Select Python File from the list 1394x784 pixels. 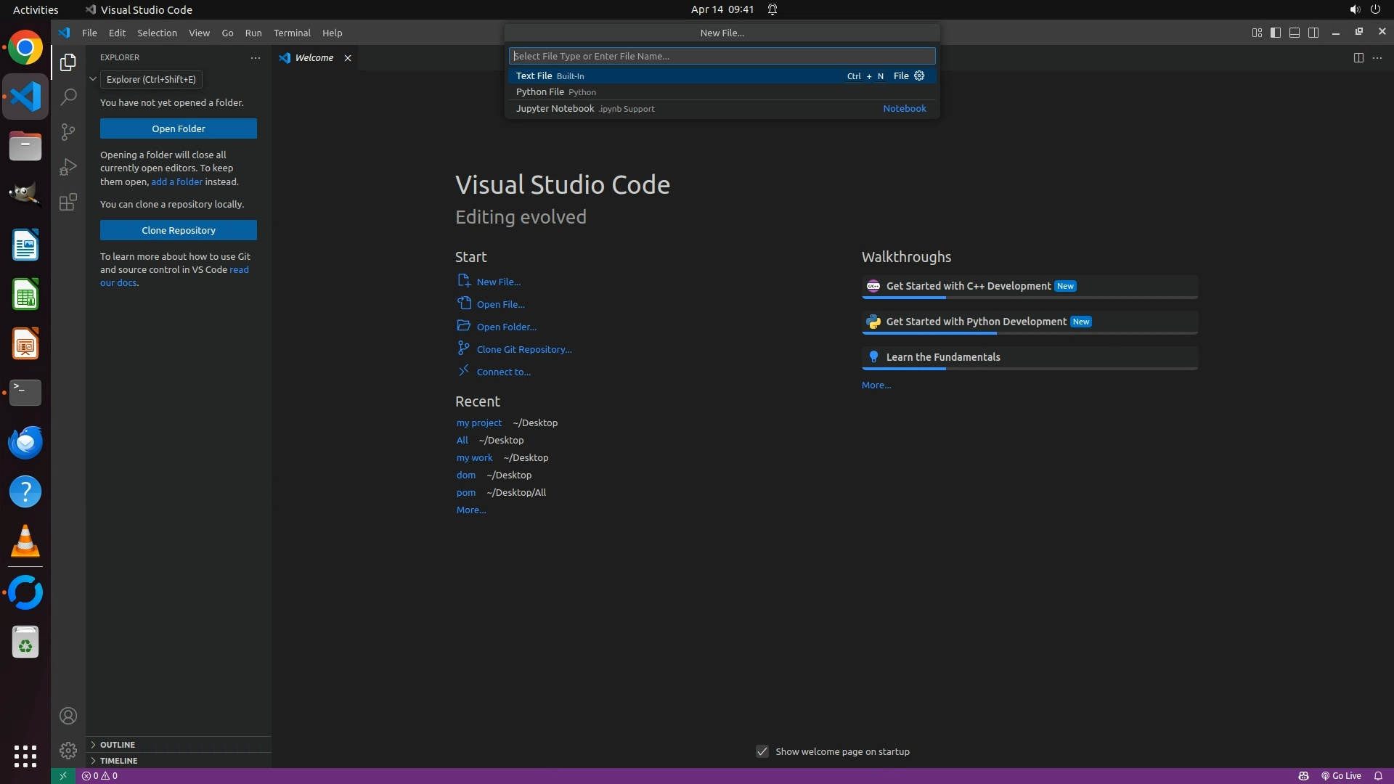coord(540,92)
